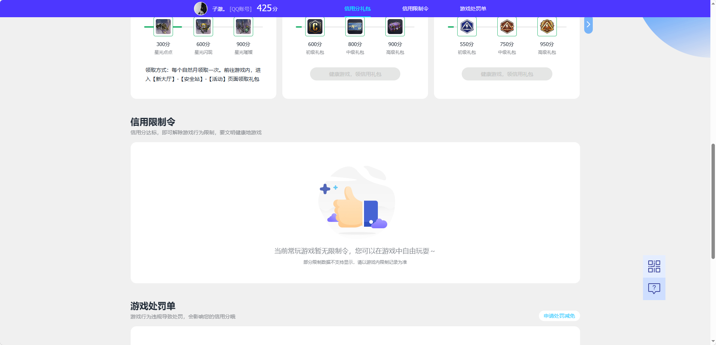Click the 900分 高级礼包 chest icon

[x=395, y=27]
